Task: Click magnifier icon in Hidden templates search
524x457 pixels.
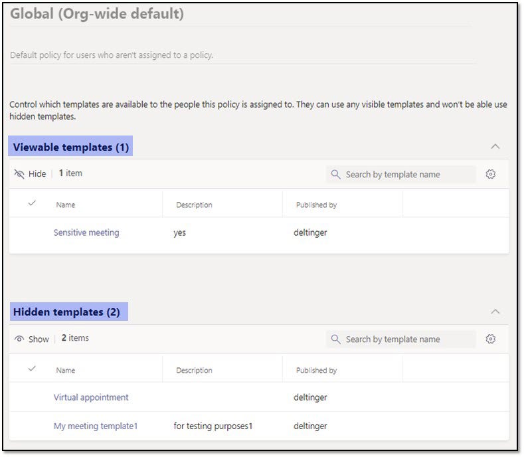Action: (x=336, y=339)
